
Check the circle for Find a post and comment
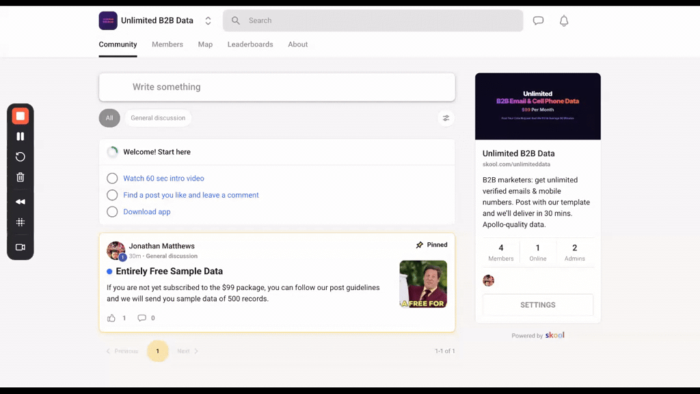click(x=112, y=195)
